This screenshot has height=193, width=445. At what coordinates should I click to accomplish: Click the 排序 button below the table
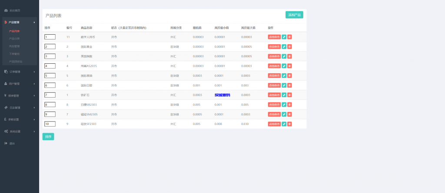point(48,137)
